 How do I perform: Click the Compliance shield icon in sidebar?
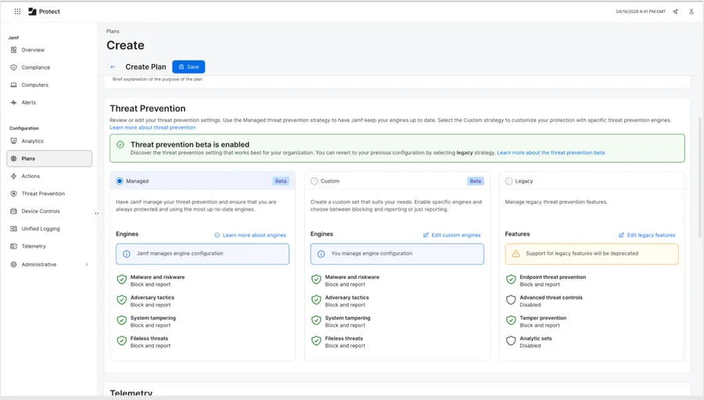(x=14, y=68)
